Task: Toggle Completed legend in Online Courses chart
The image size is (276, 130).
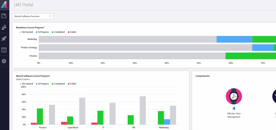Action: [58, 84]
